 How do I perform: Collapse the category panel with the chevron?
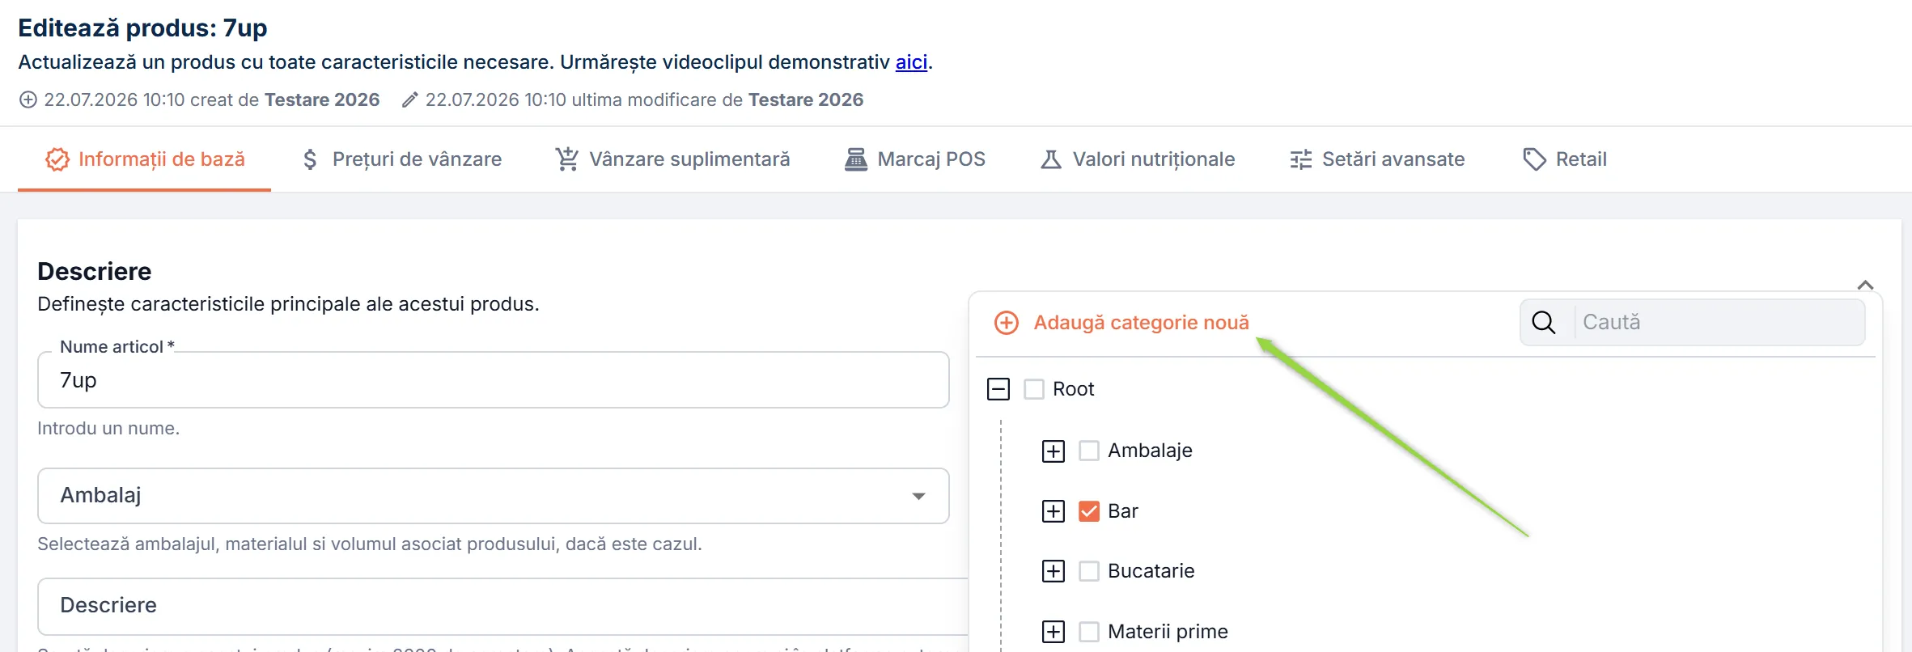pos(1865,285)
